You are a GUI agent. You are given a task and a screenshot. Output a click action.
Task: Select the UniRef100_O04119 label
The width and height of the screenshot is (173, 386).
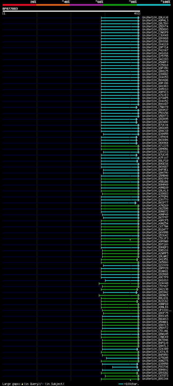point(155,44)
